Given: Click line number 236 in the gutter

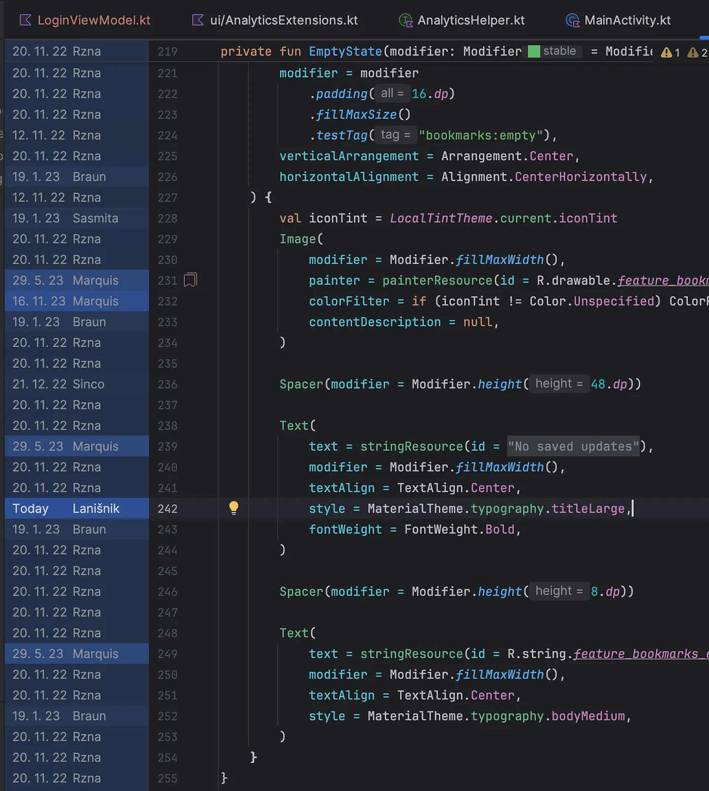Looking at the screenshot, I should (167, 384).
